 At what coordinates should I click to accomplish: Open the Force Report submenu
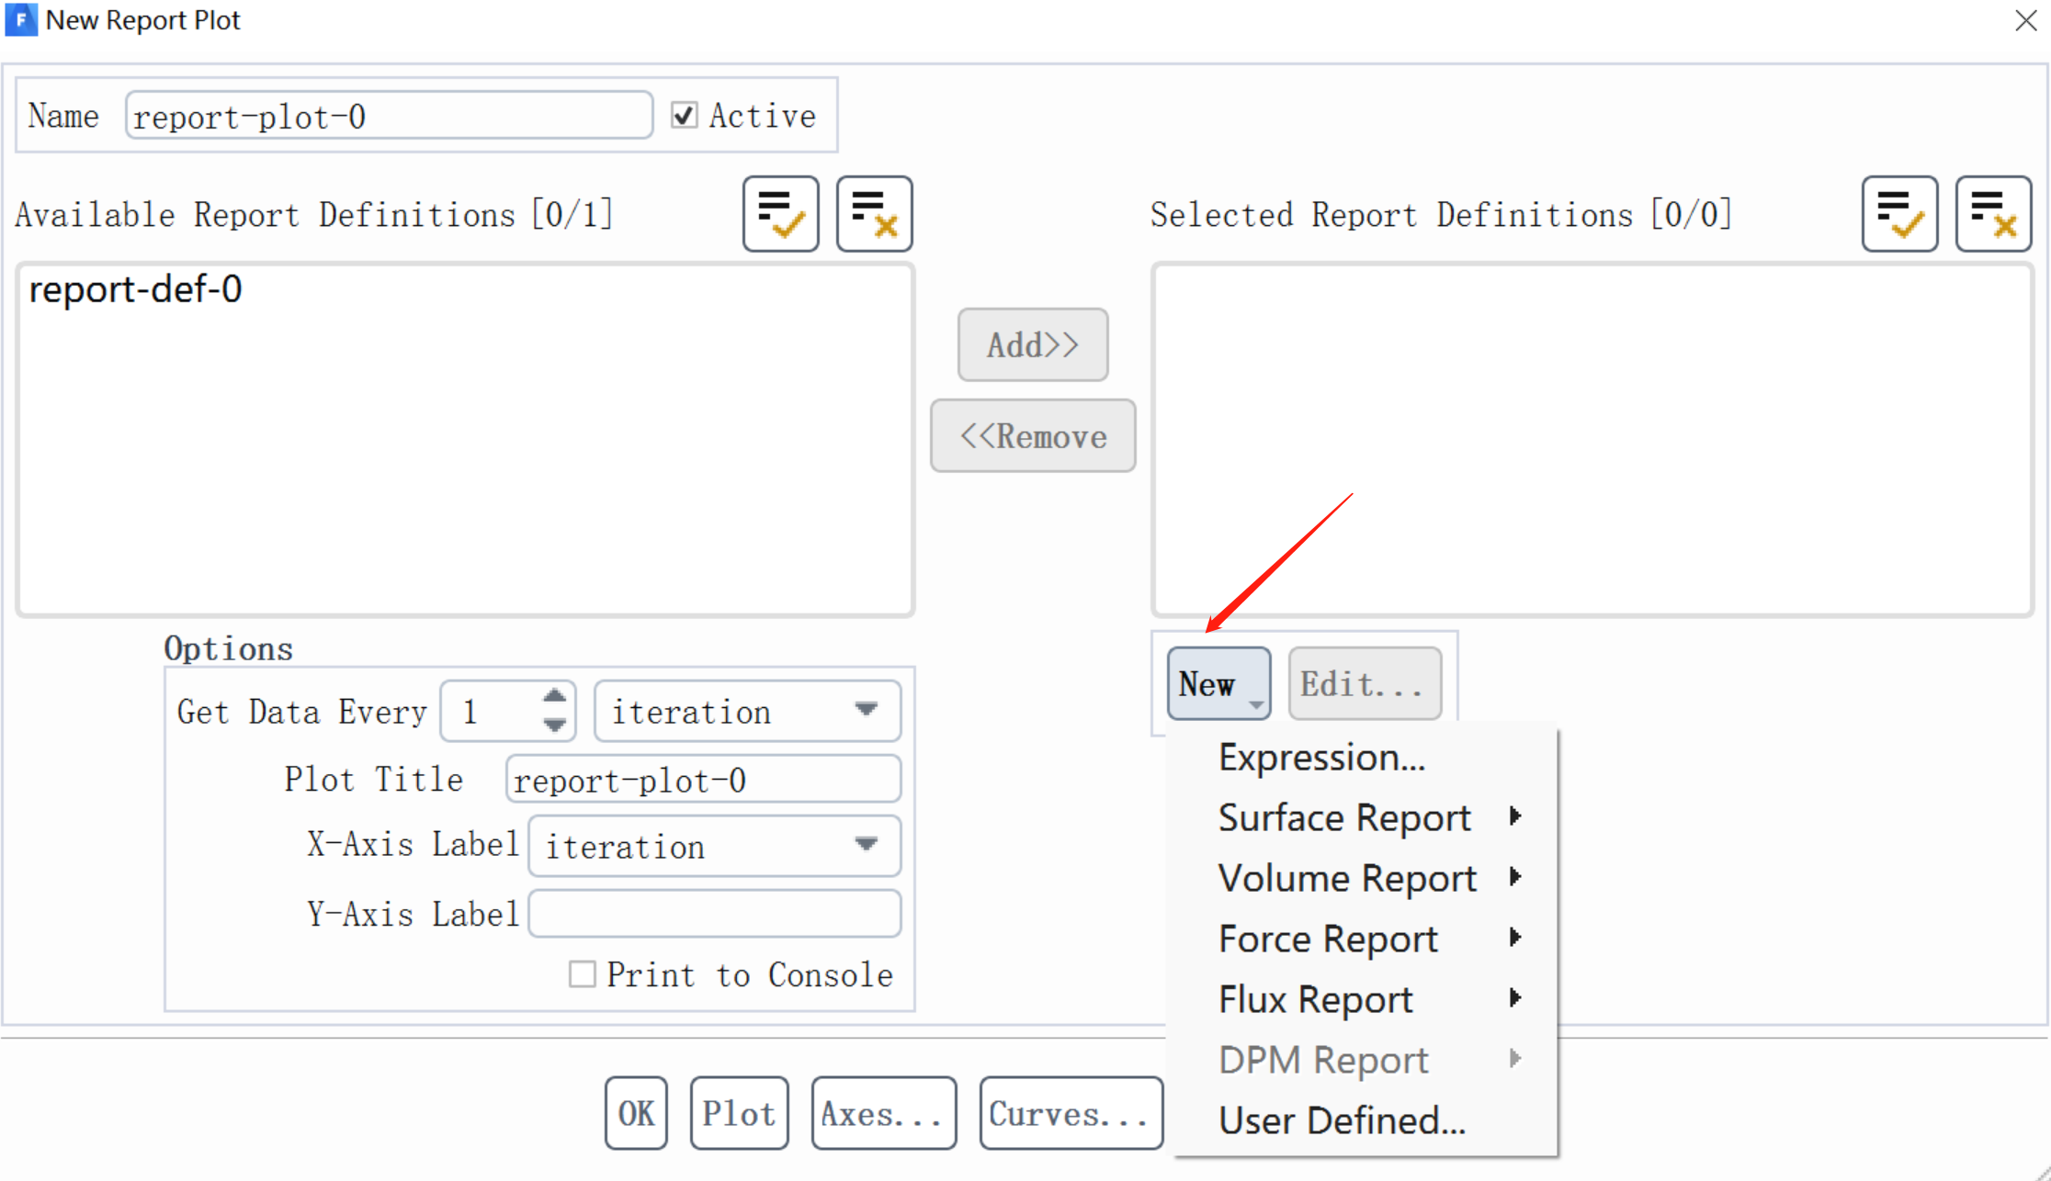point(1327,939)
